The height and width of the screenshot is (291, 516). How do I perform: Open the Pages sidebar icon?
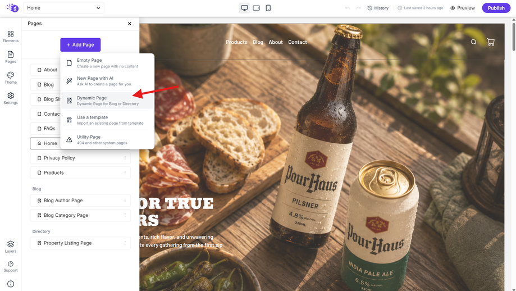pos(11,57)
